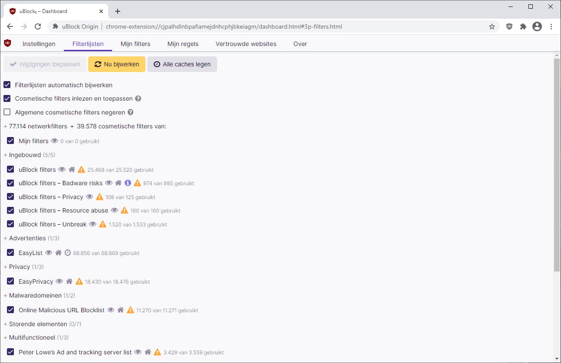This screenshot has height=363, width=561.
Task: Click the clock cache icon beside EasyList
Action: click(67, 253)
